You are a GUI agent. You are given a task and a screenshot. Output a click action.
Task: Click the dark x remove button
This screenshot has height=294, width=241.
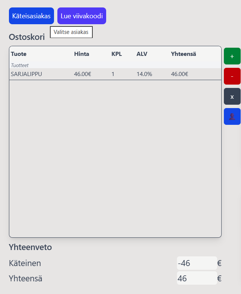(x=232, y=97)
